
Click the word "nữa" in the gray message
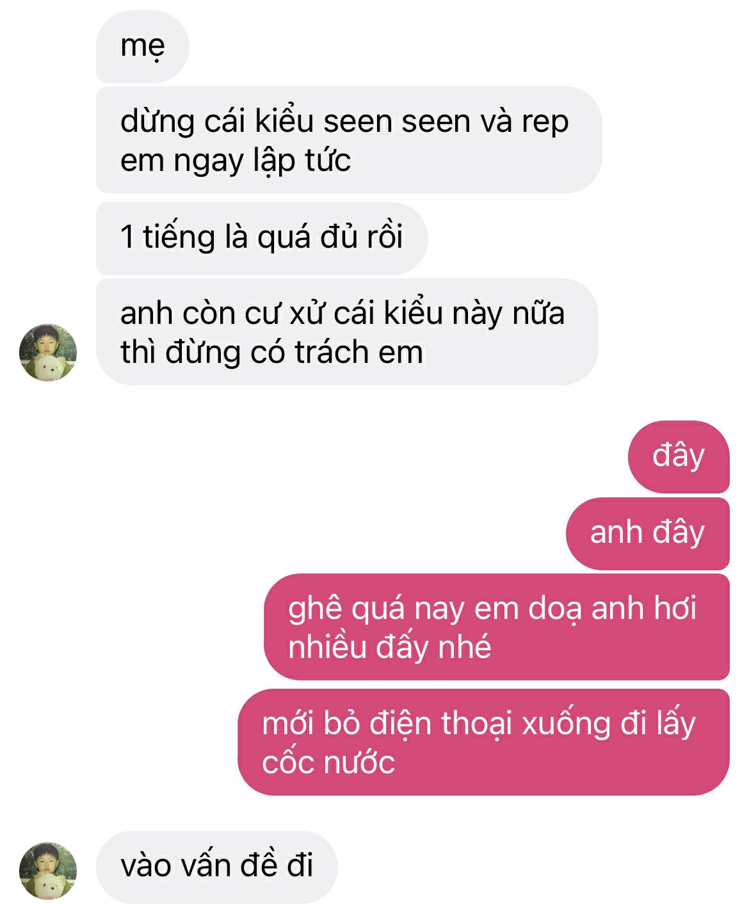tap(538, 314)
